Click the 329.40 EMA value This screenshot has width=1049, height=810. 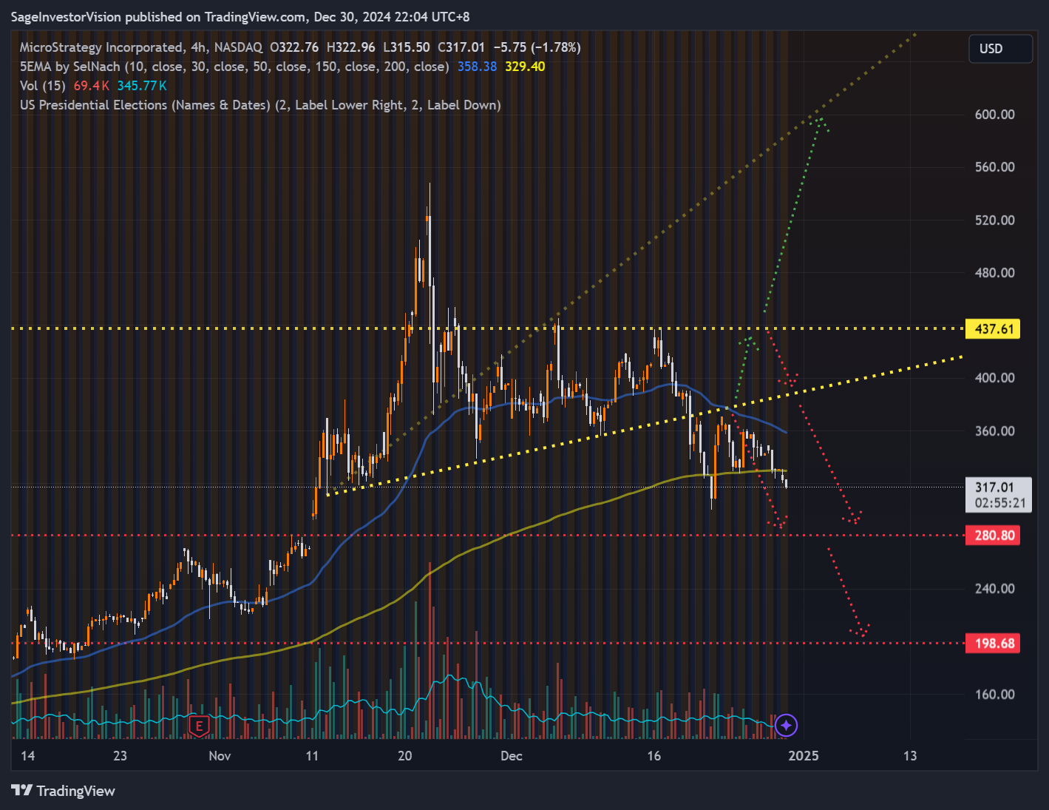(x=525, y=67)
